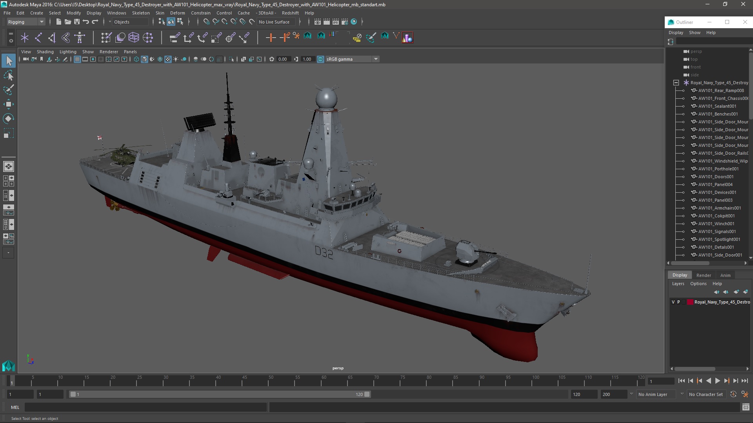The image size is (753, 423).
Task: Create a new layer from Layer Editor icon
Action: point(736,292)
